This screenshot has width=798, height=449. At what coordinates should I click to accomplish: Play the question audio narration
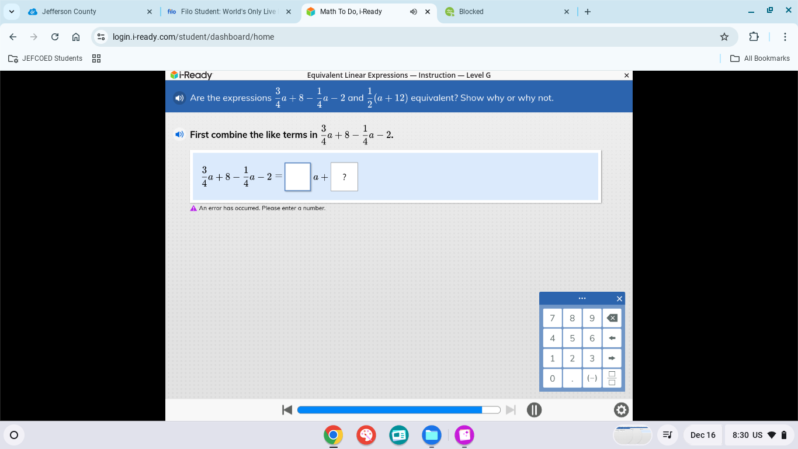click(x=179, y=98)
